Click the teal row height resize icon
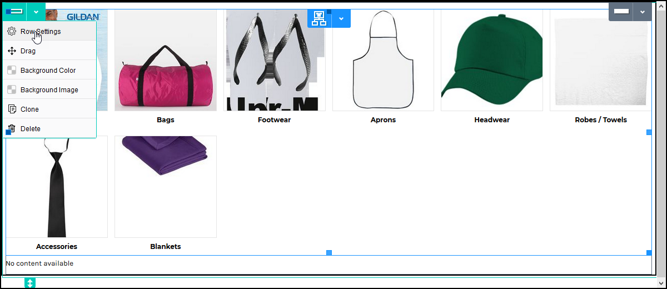Screen dimensions: 667x289 (30, 283)
